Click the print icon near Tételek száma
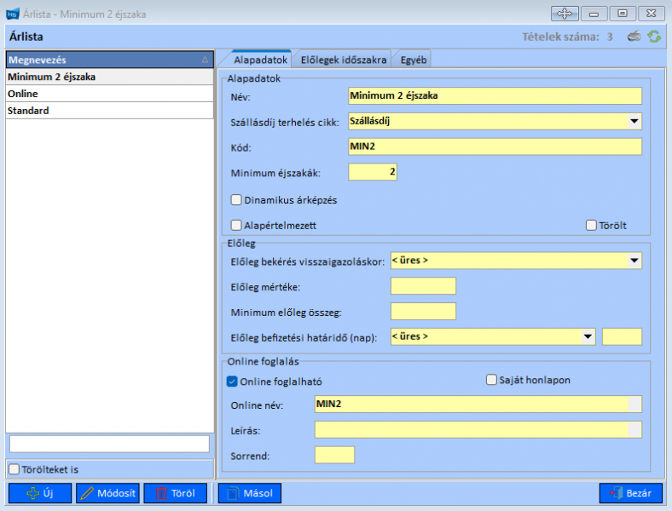Viewport: 672px width, 511px height. (634, 37)
